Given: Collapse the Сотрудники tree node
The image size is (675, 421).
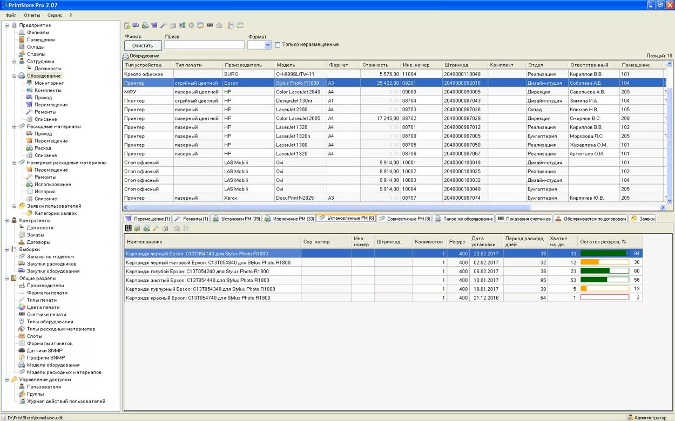Looking at the screenshot, I should [14, 62].
